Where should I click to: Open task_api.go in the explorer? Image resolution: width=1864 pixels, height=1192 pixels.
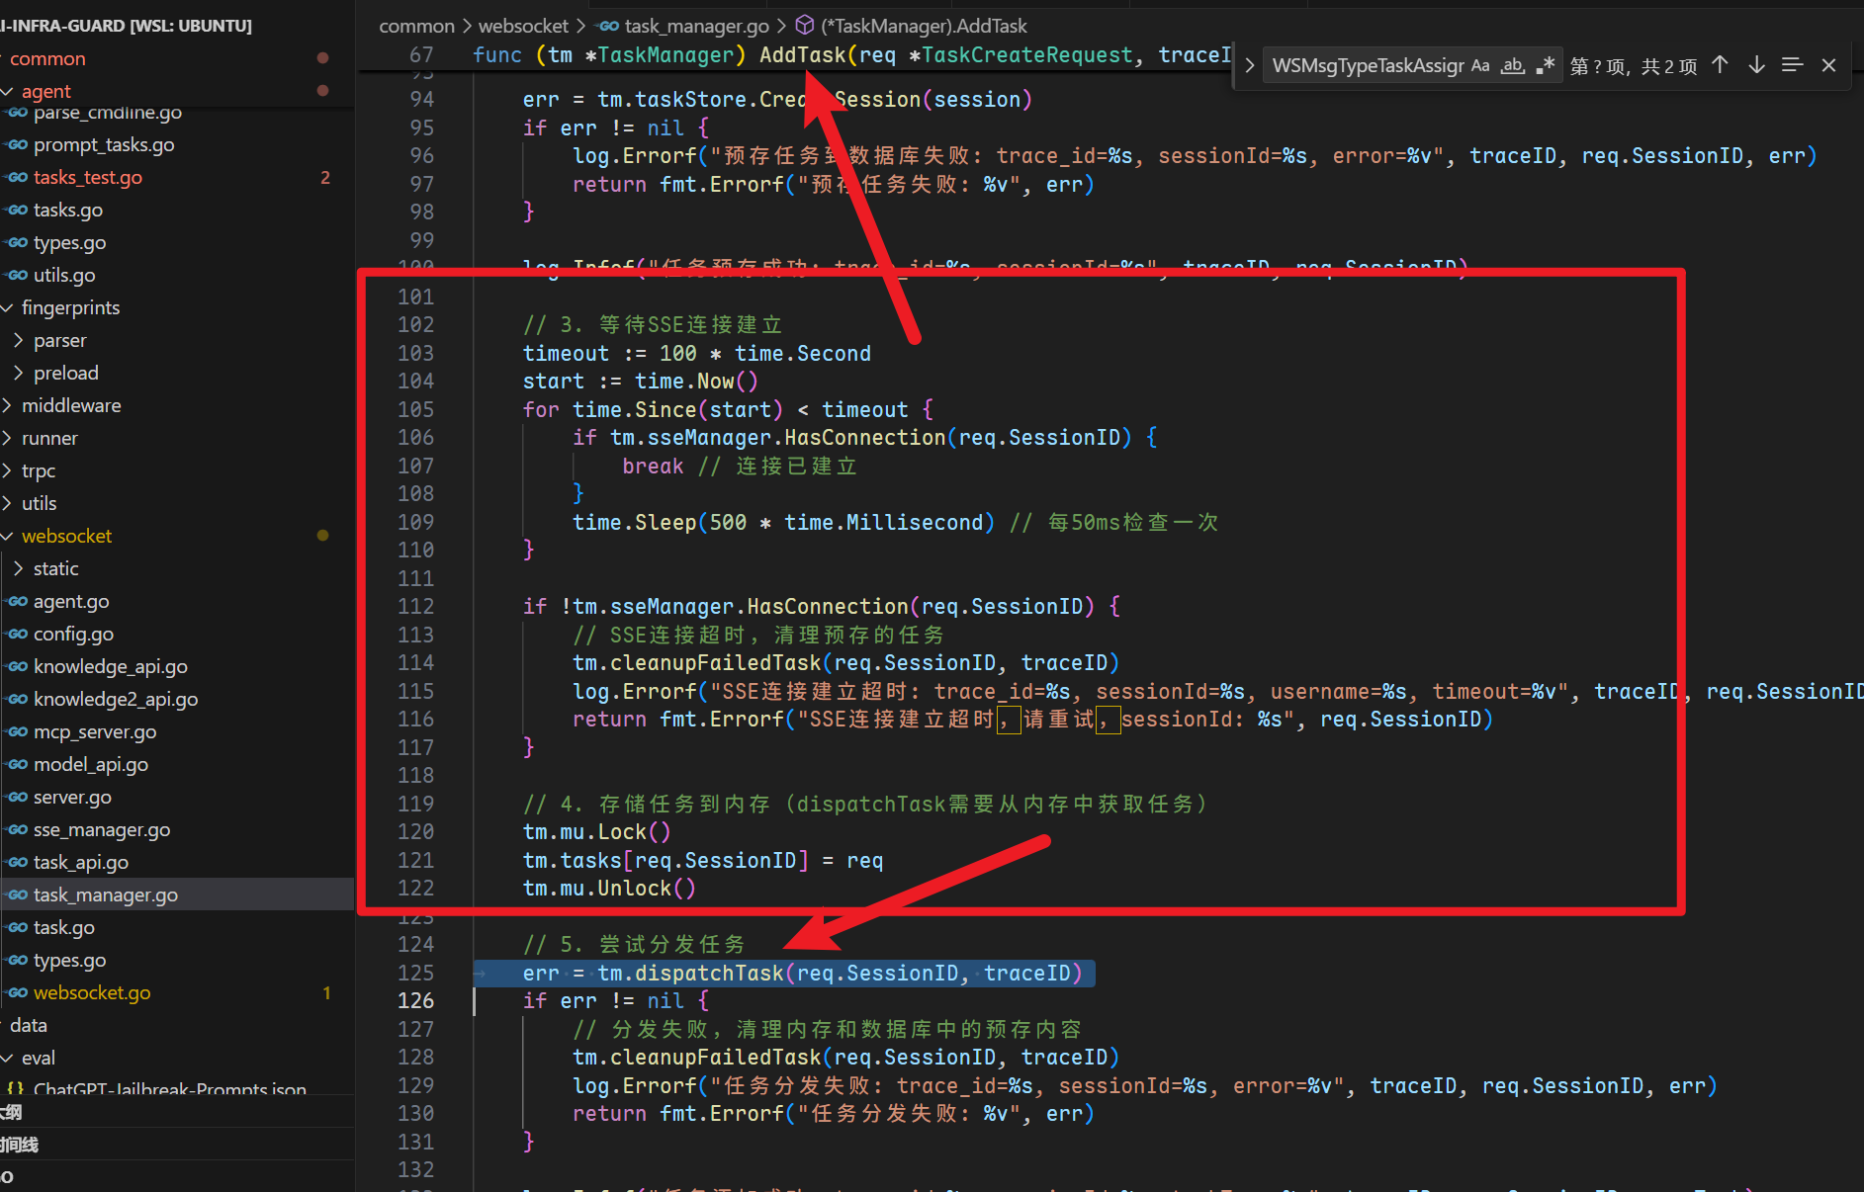pyautogui.click(x=81, y=862)
